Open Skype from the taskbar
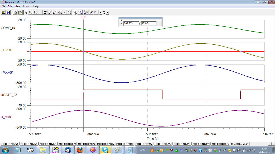The height and width of the screenshot is (154, 275). [x=105, y=150]
